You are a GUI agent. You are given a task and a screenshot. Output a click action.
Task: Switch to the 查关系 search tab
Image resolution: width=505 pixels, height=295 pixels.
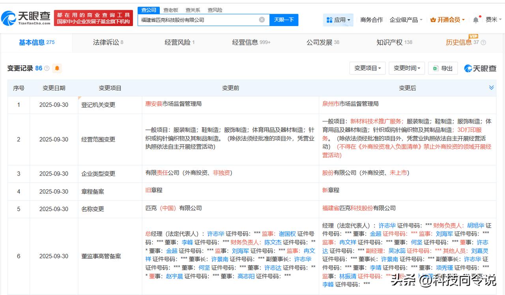[193, 10]
